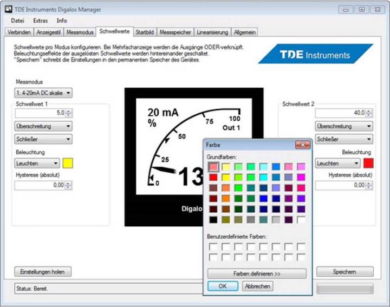Adjust Schwellwert 2 Hysterese spinner arrows
The image size is (390, 307).
369,185
